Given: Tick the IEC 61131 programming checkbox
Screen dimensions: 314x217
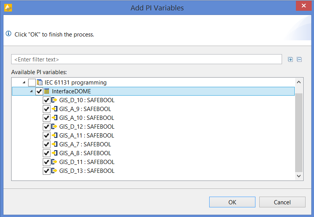Looking at the screenshot, I should (x=32, y=82).
